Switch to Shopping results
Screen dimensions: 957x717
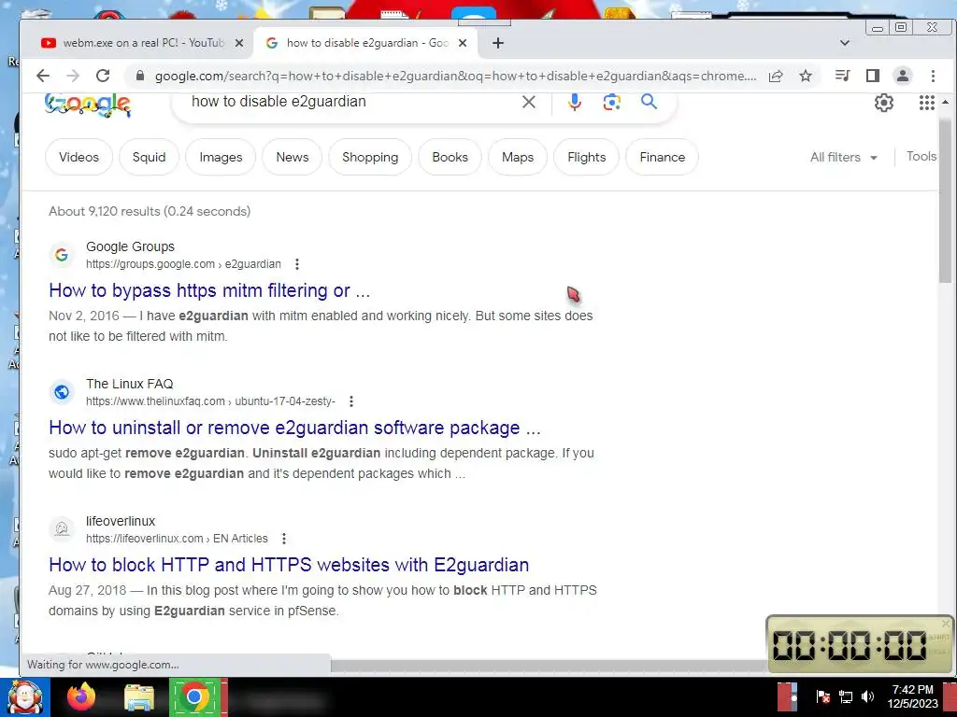[x=370, y=157]
